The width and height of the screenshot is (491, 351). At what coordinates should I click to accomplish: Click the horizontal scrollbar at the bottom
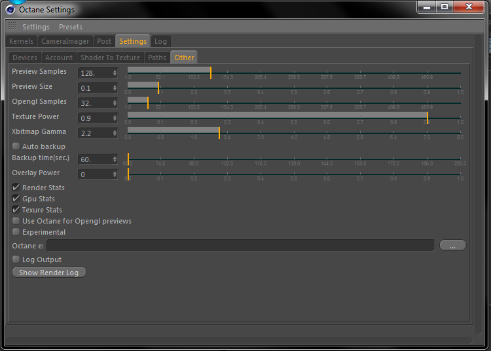(x=238, y=340)
